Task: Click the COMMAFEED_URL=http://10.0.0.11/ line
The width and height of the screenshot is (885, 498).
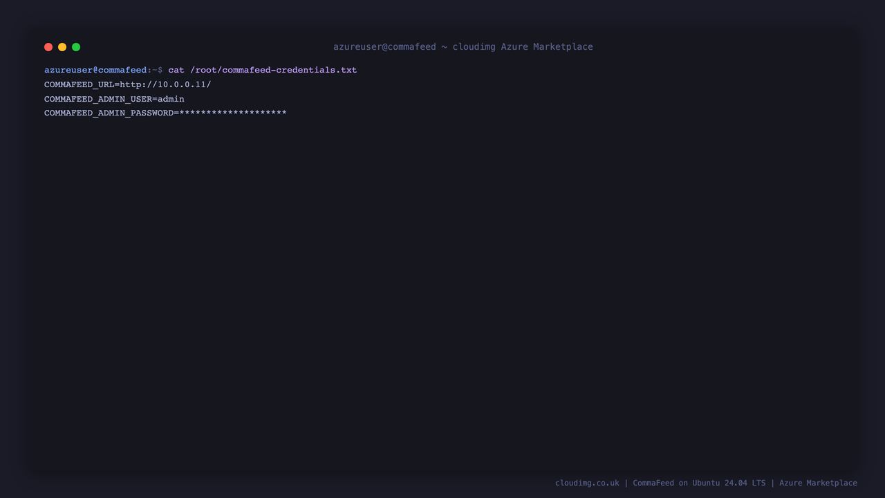Action: point(128,84)
